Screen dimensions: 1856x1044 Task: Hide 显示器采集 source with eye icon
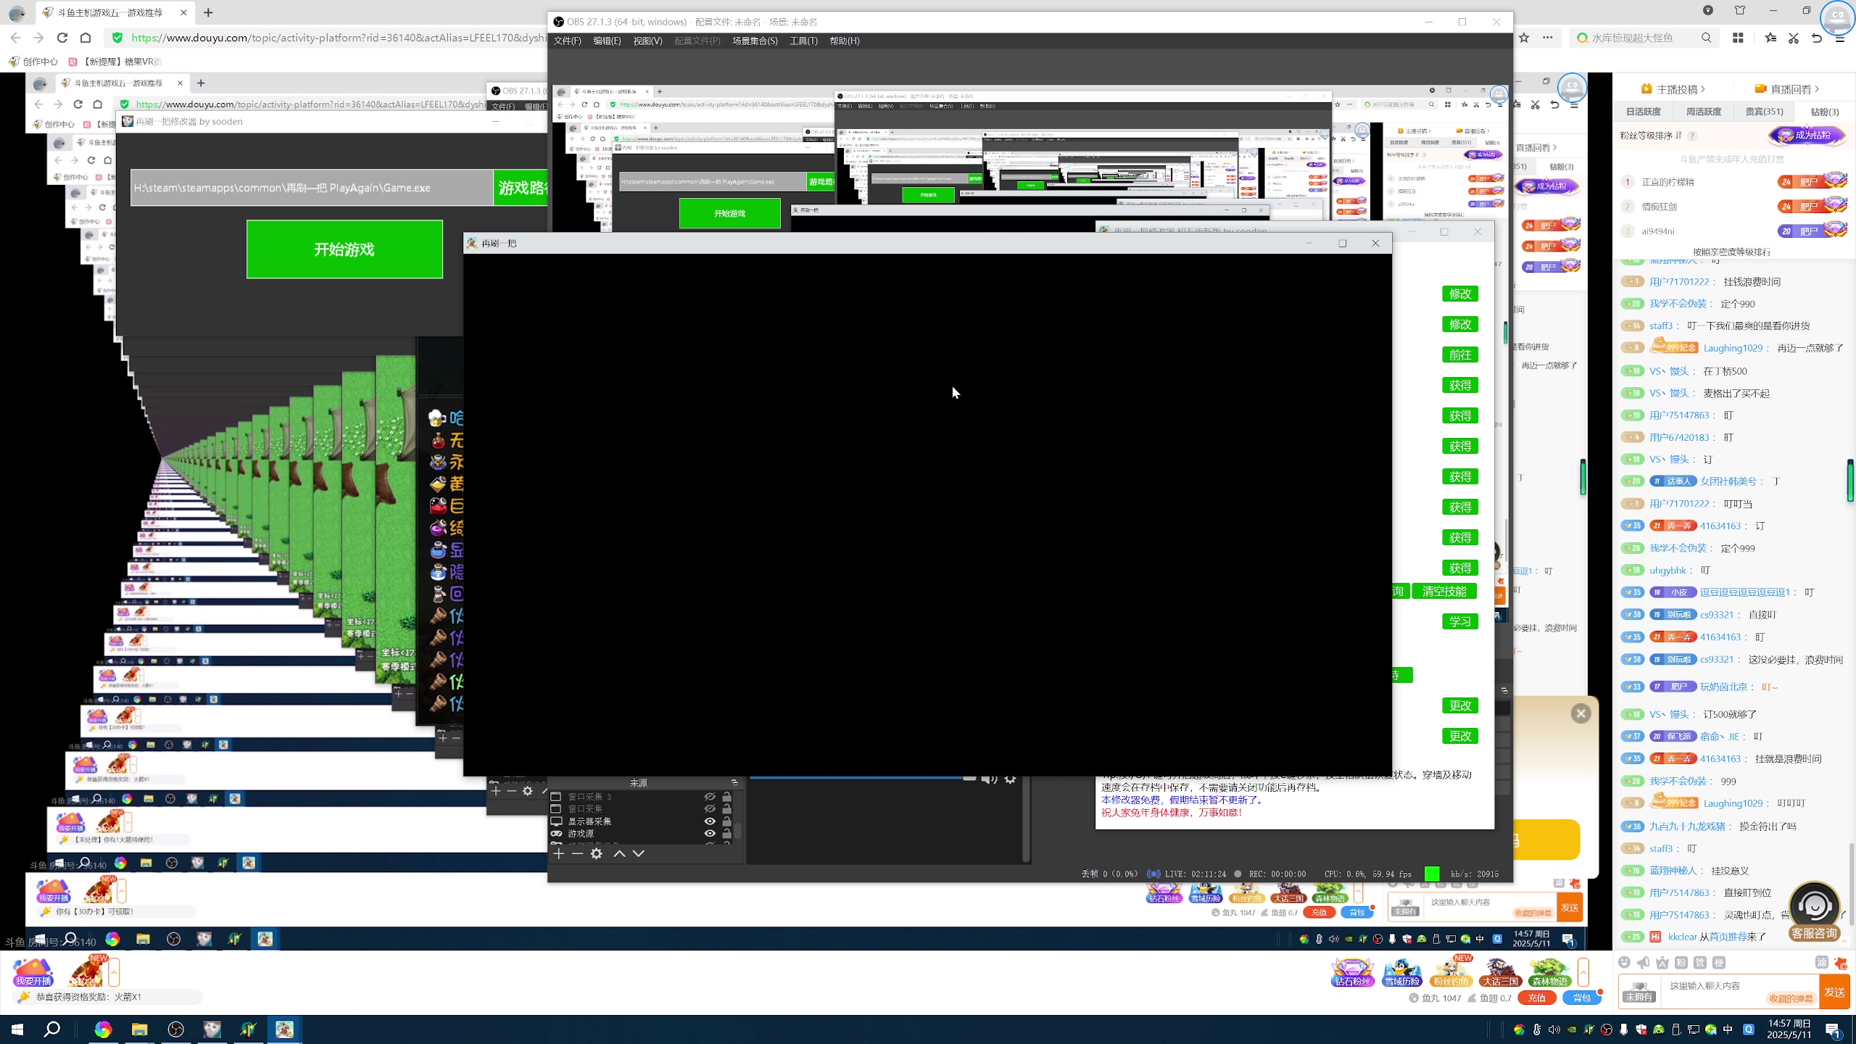tap(710, 821)
